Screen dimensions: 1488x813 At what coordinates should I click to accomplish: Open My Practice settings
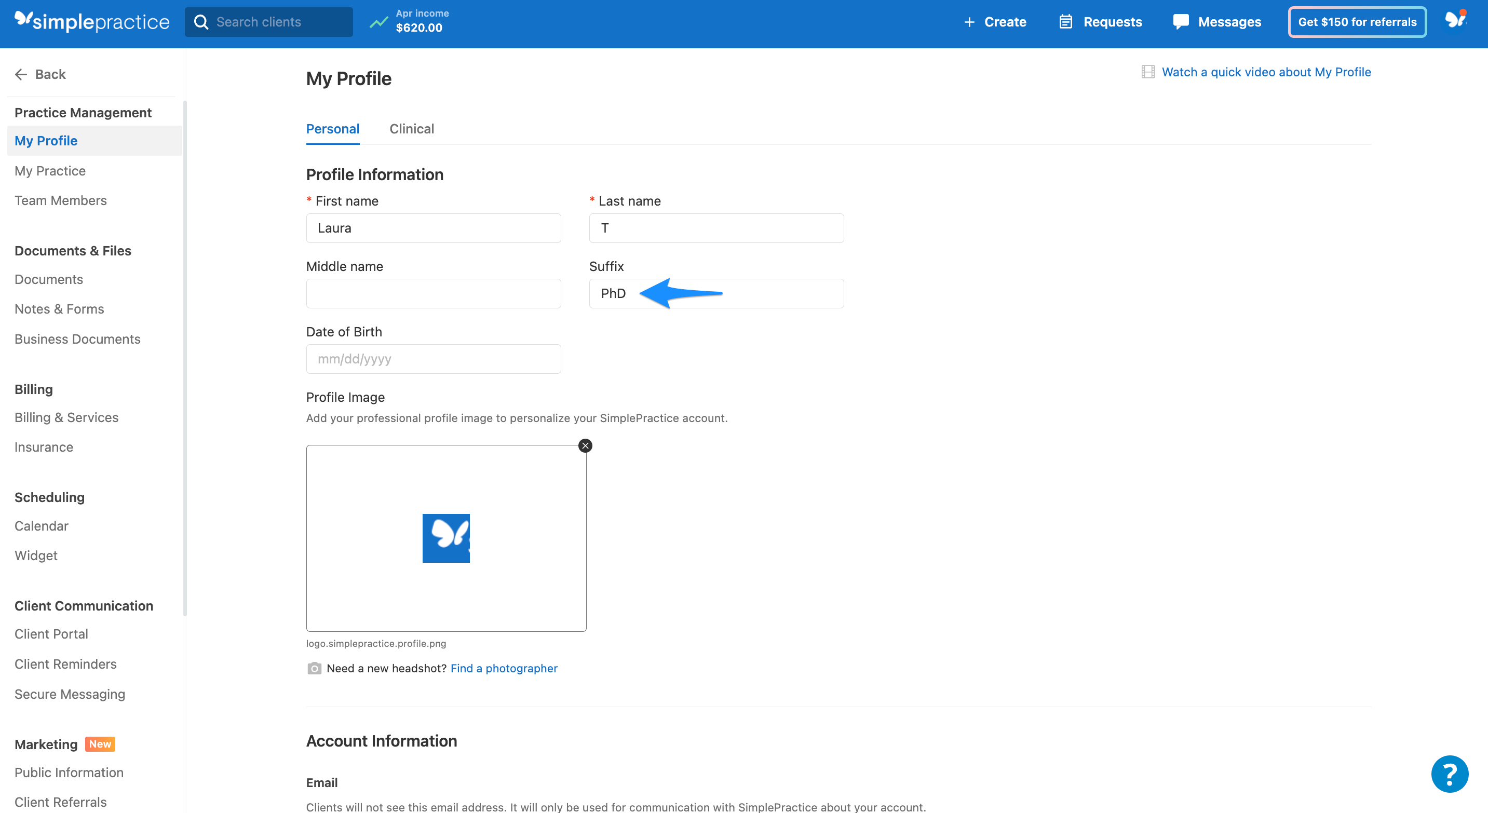point(50,171)
